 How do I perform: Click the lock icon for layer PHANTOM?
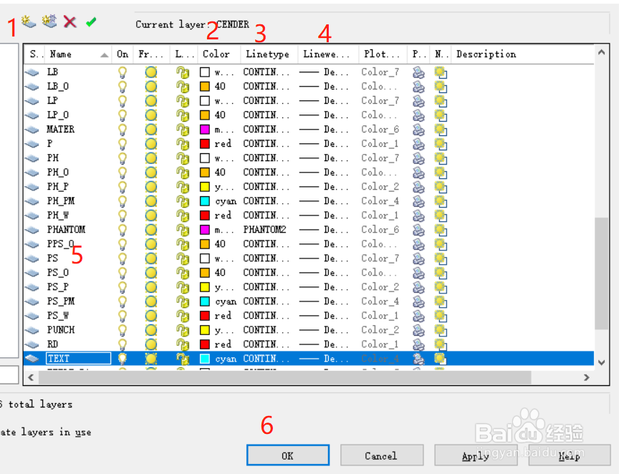(183, 230)
